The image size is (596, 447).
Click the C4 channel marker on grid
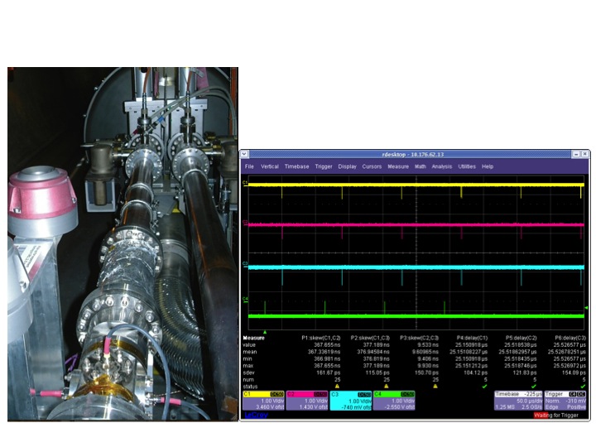tap(246, 300)
